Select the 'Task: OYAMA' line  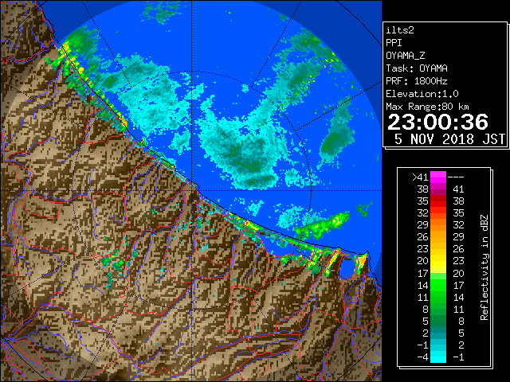click(417, 68)
